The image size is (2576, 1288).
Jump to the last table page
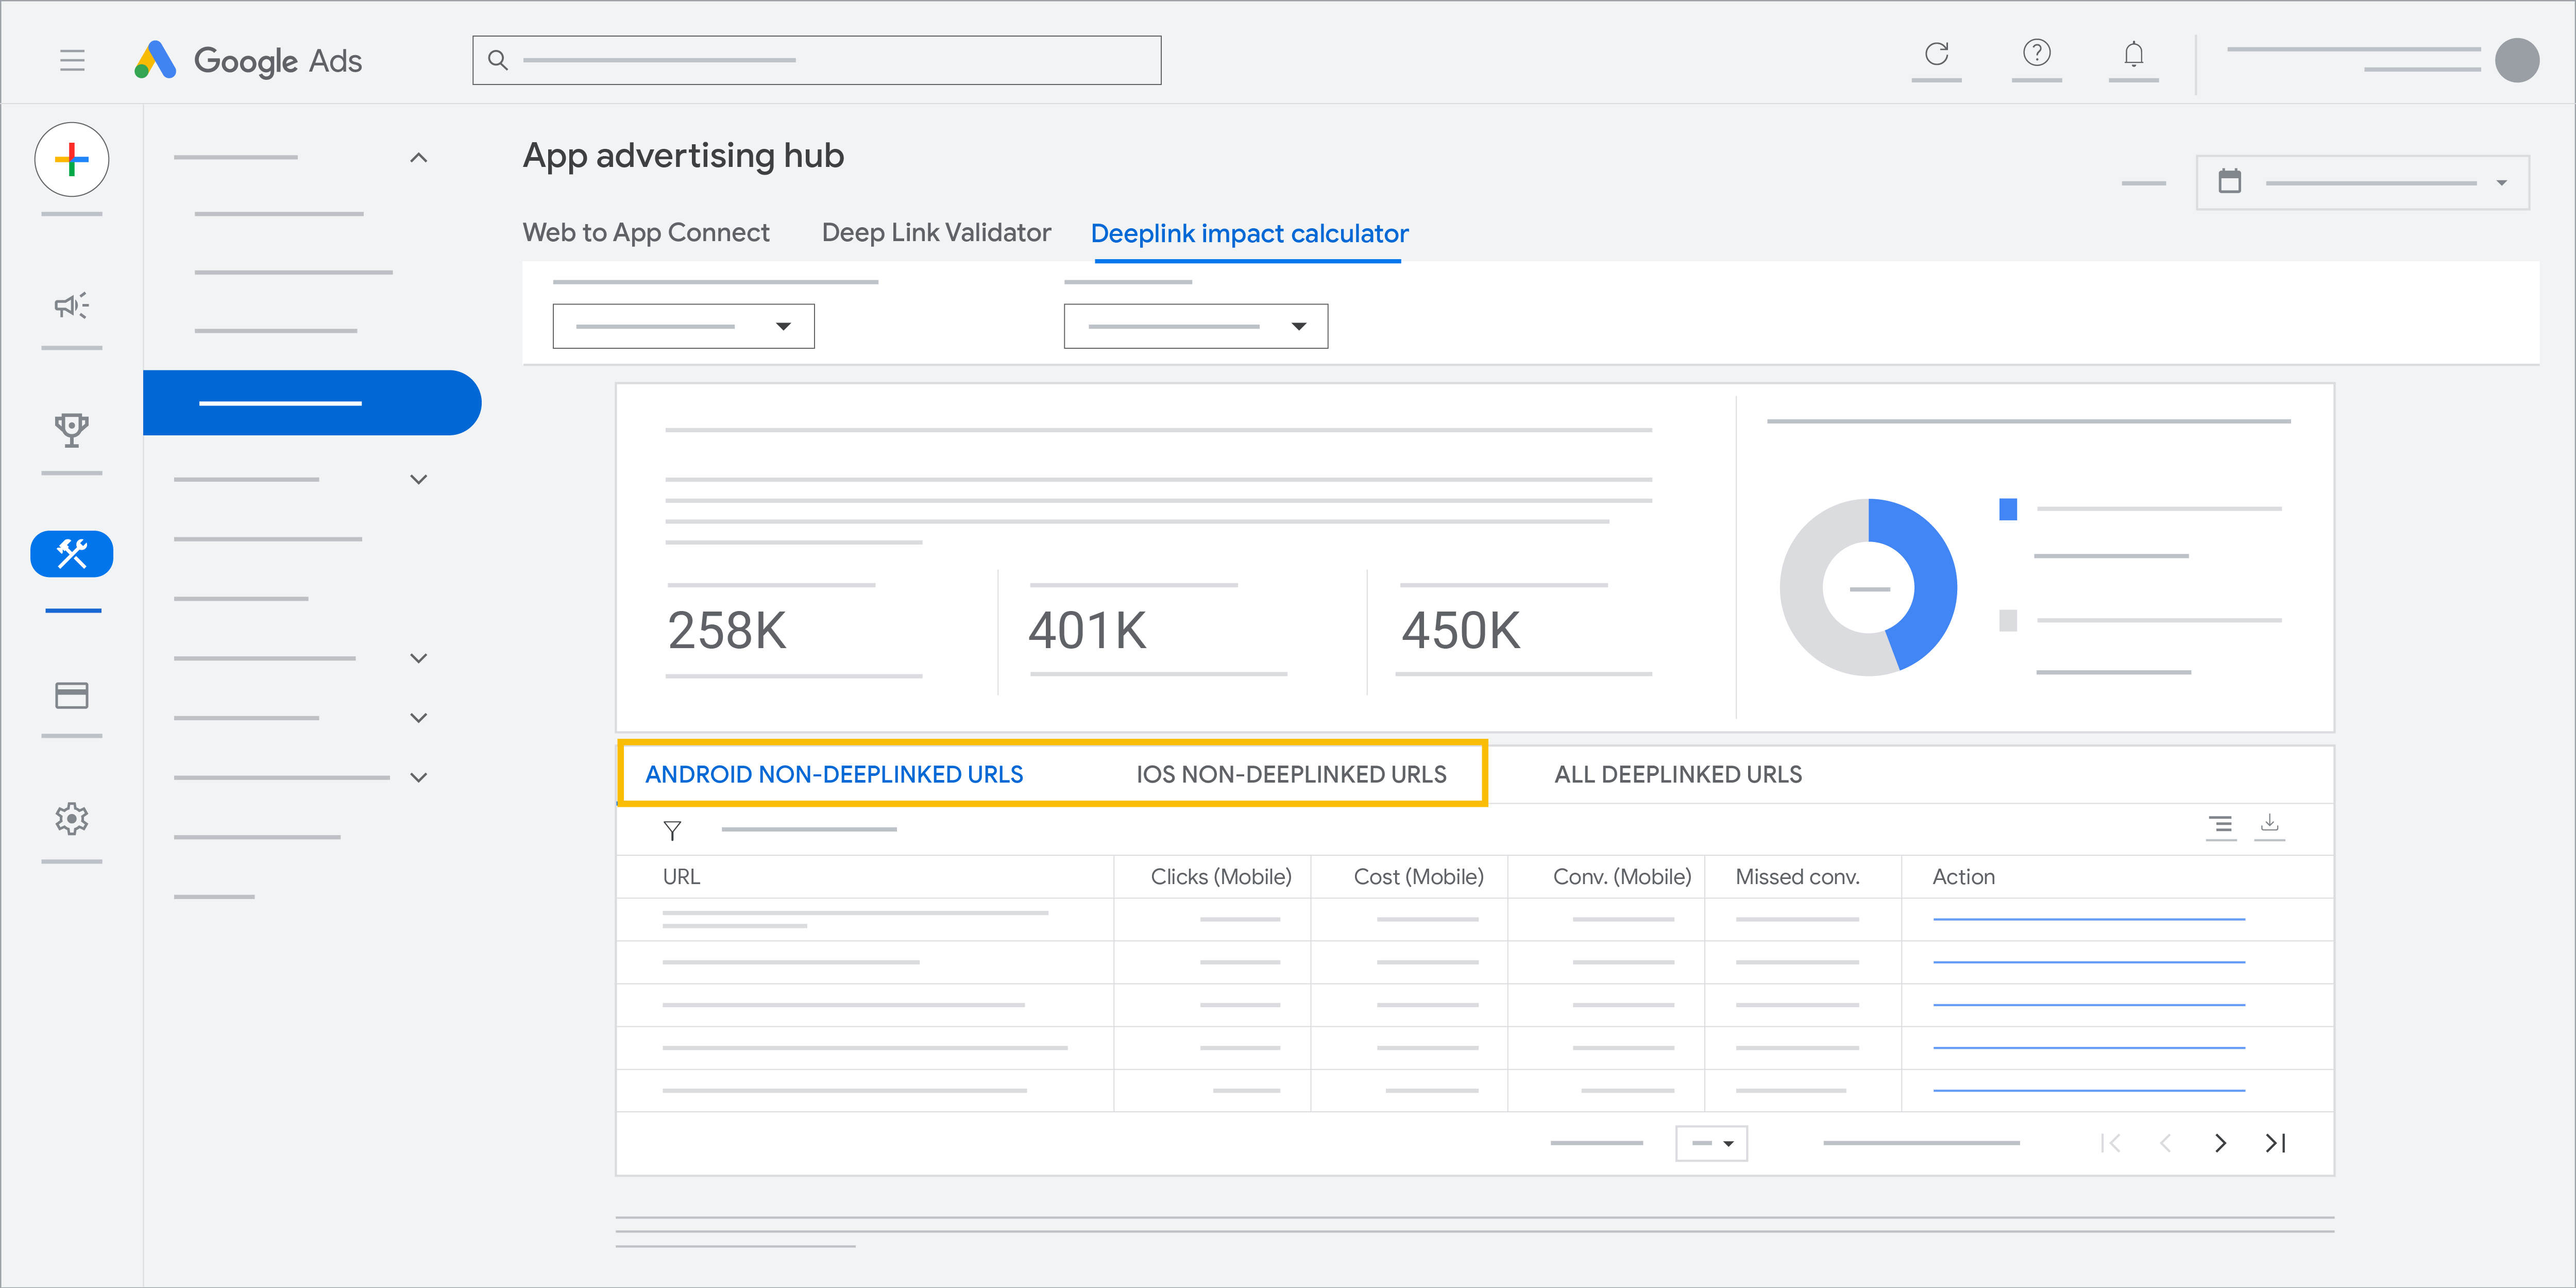click(x=2275, y=1143)
